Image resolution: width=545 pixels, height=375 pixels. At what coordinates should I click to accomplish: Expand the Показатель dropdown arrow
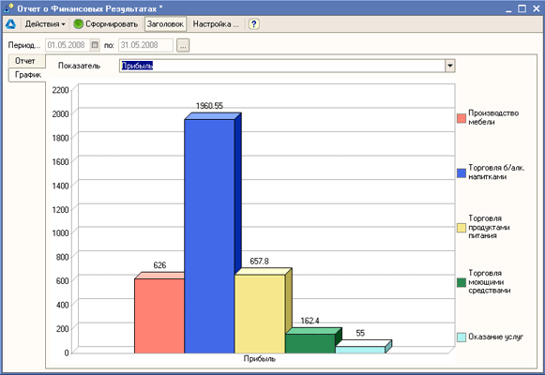pyautogui.click(x=450, y=66)
